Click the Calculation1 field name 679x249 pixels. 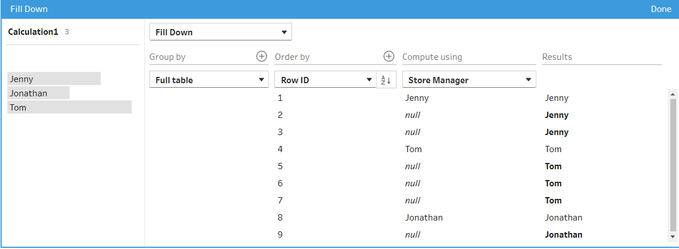click(33, 32)
